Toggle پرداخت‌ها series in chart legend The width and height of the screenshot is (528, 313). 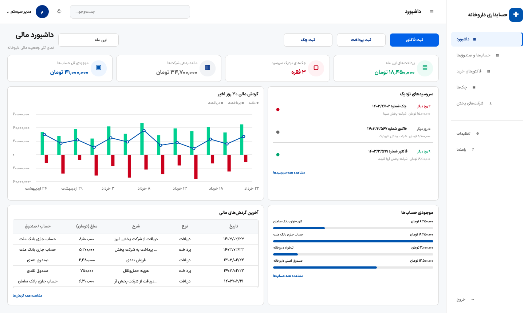click(x=236, y=103)
